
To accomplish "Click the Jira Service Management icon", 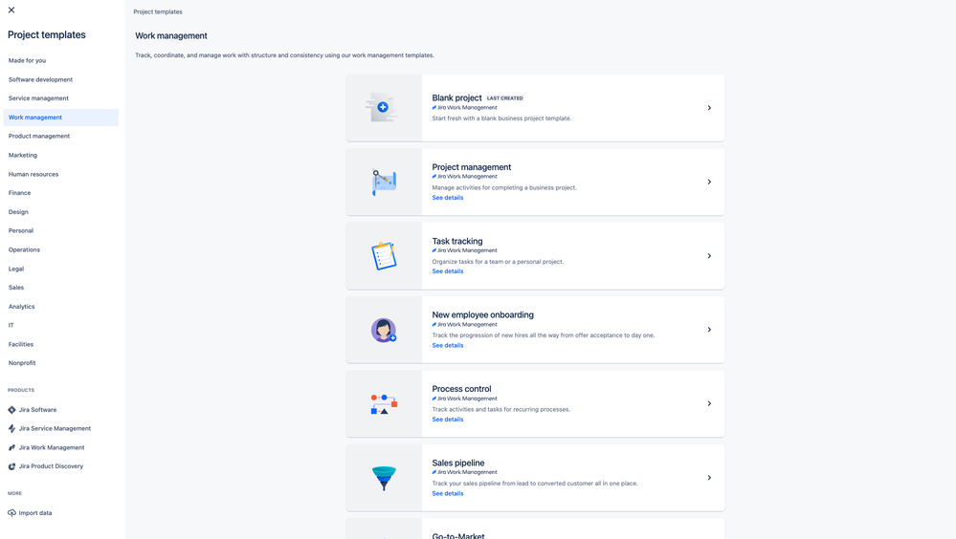I will coord(11,429).
